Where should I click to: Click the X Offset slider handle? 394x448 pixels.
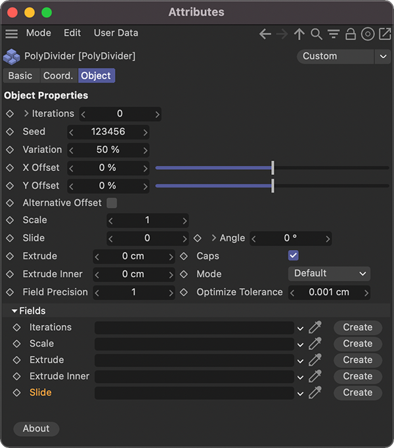pyautogui.click(x=273, y=168)
